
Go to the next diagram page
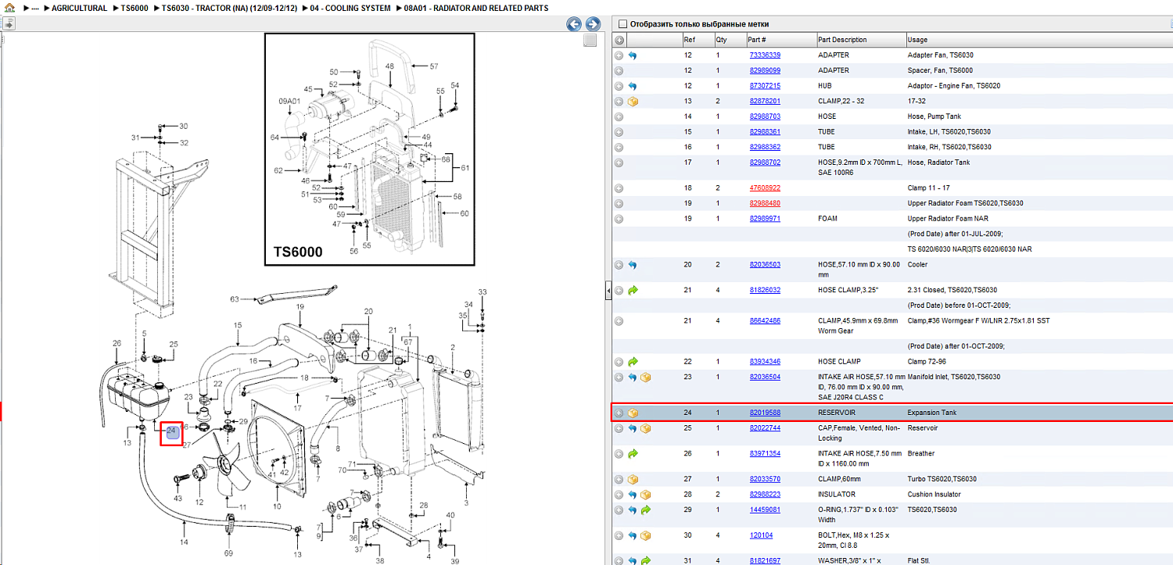pyautogui.click(x=593, y=24)
